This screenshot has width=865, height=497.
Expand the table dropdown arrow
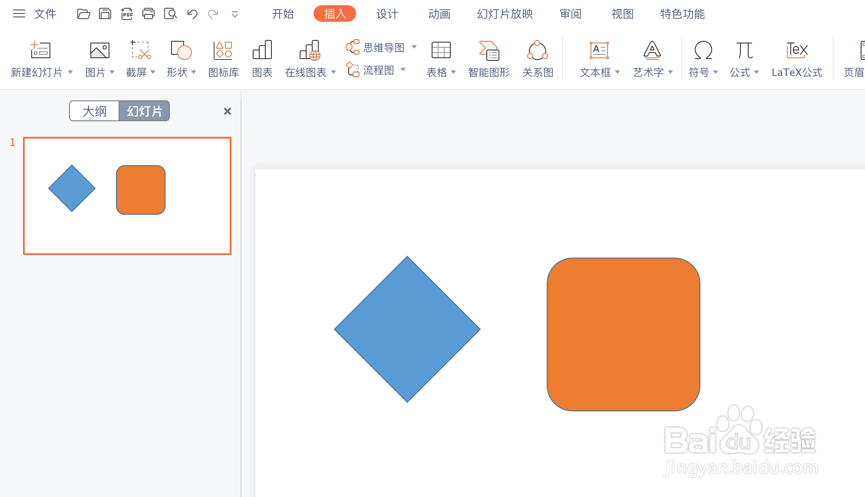(453, 72)
